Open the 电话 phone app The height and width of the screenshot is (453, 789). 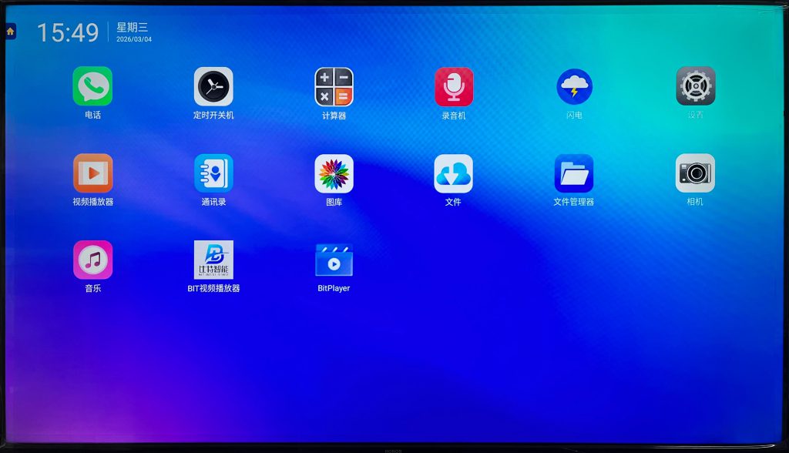point(92,86)
